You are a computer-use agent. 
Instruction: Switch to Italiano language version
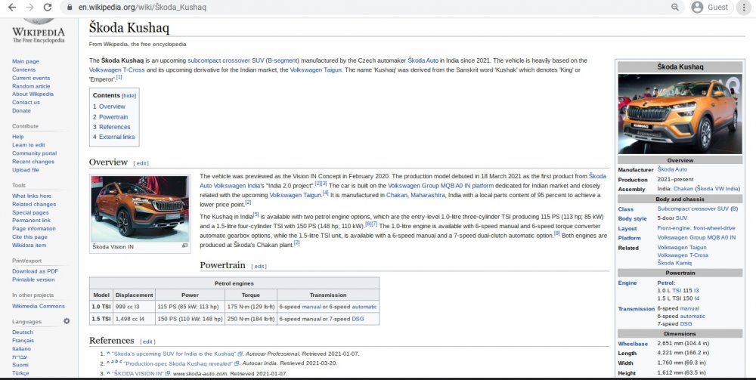pyautogui.click(x=21, y=349)
